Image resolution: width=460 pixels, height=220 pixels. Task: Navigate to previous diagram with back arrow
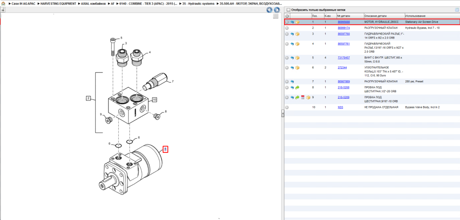pyautogui.click(x=269, y=10)
